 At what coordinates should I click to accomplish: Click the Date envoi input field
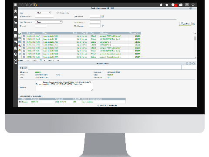(x=95, y=16)
